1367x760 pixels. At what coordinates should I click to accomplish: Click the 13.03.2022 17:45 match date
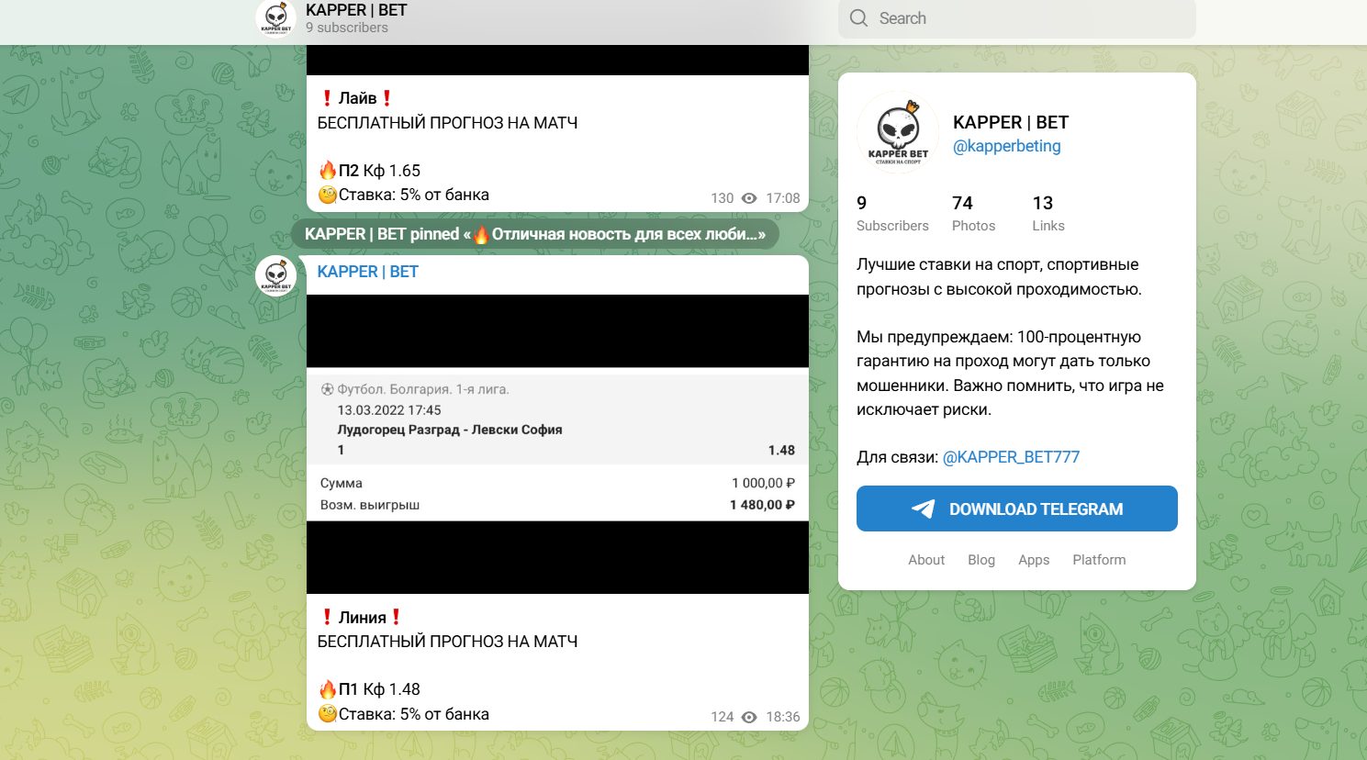389,410
